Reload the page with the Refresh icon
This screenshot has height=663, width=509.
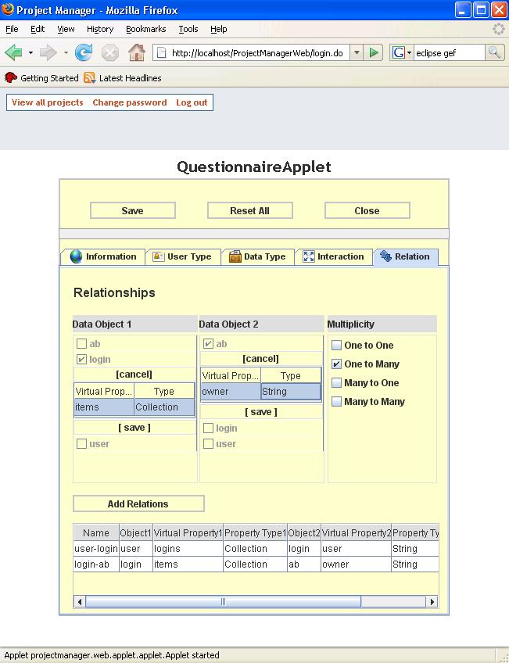[84, 53]
